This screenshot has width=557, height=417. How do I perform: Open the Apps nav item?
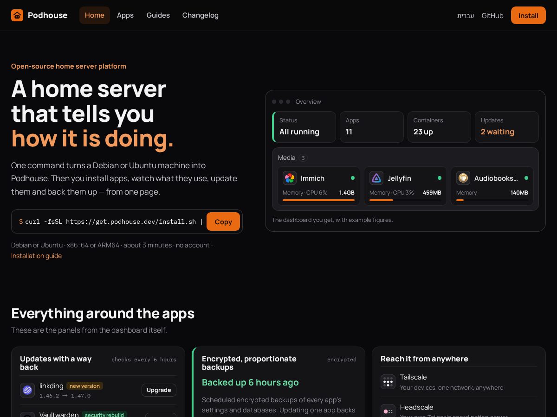click(x=125, y=15)
